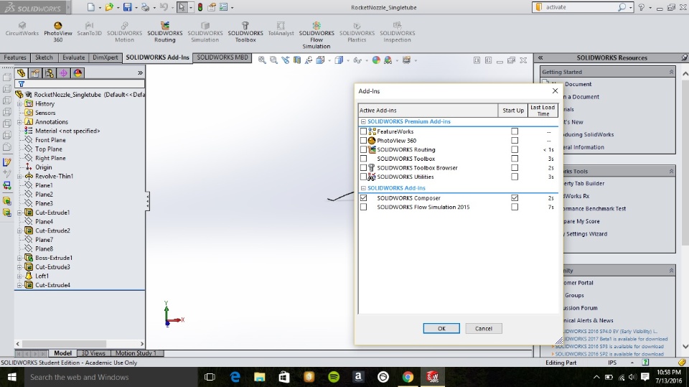Screen dimensions: 689x387
Task: Create a new document icon
Action: coord(91,7)
